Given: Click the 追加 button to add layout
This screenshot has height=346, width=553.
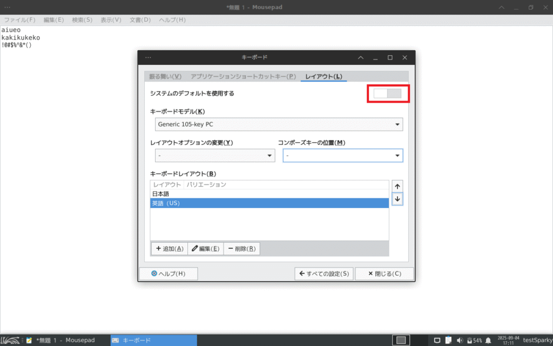Looking at the screenshot, I should (169, 249).
